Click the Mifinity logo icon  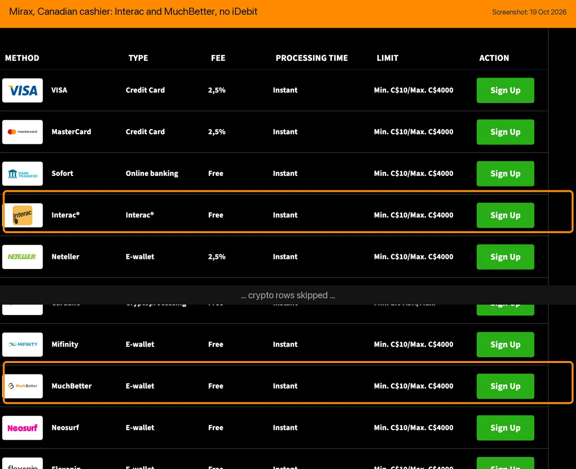pyautogui.click(x=23, y=344)
